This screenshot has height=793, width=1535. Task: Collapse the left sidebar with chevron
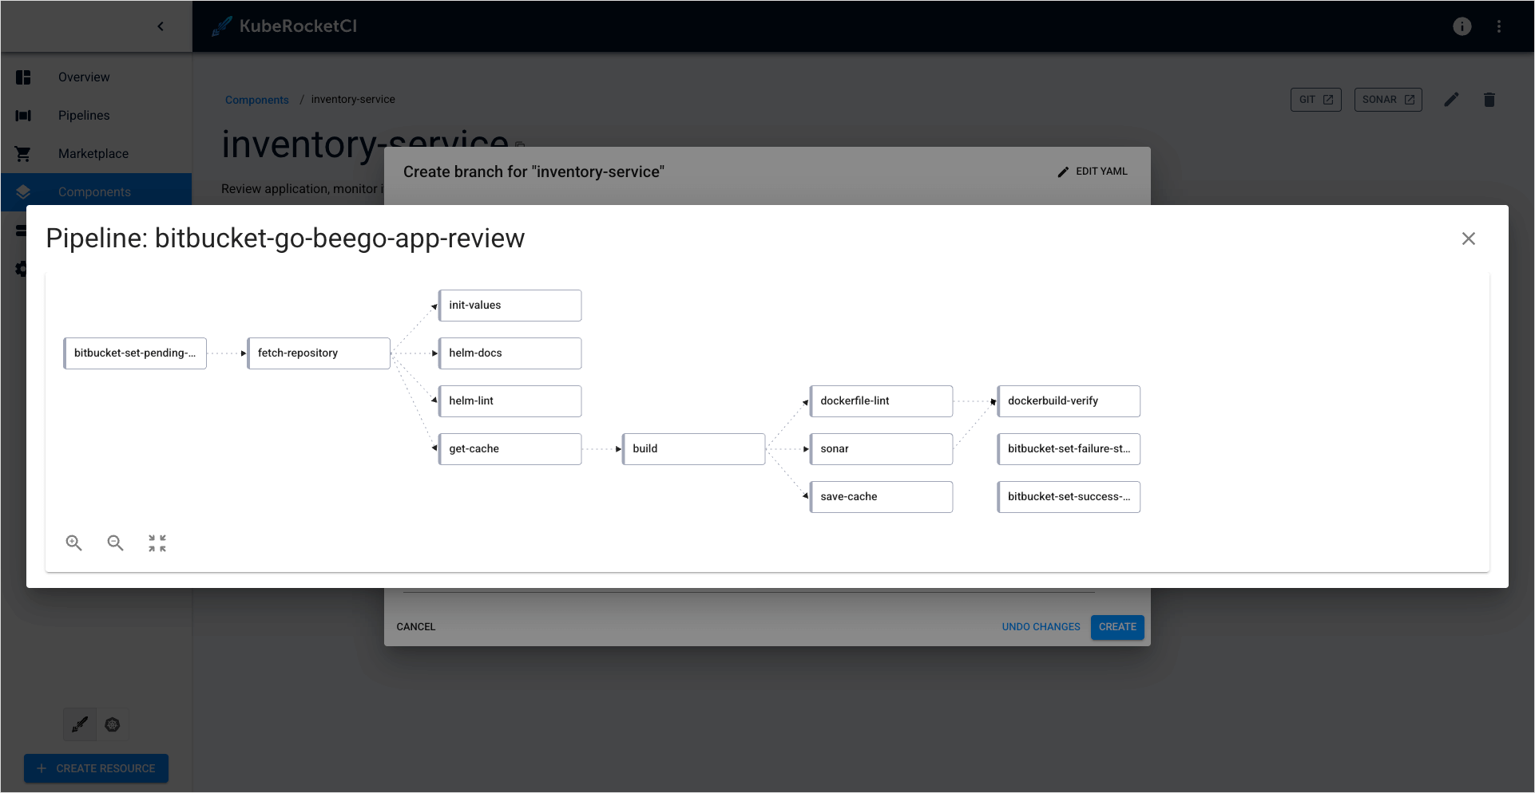coord(161,26)
